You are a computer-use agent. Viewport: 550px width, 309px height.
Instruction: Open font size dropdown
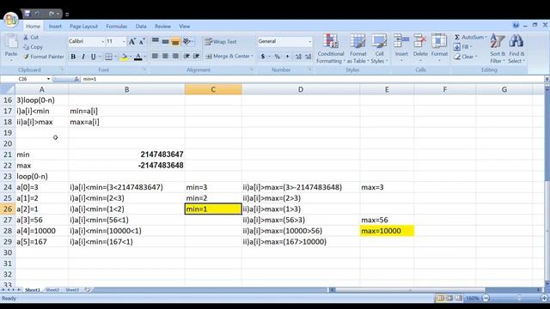tap(124, 42)
